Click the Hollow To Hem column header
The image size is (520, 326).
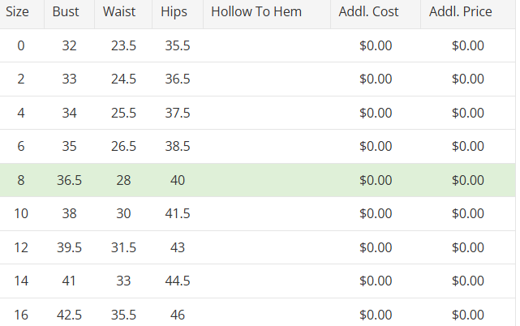(256, 12)
